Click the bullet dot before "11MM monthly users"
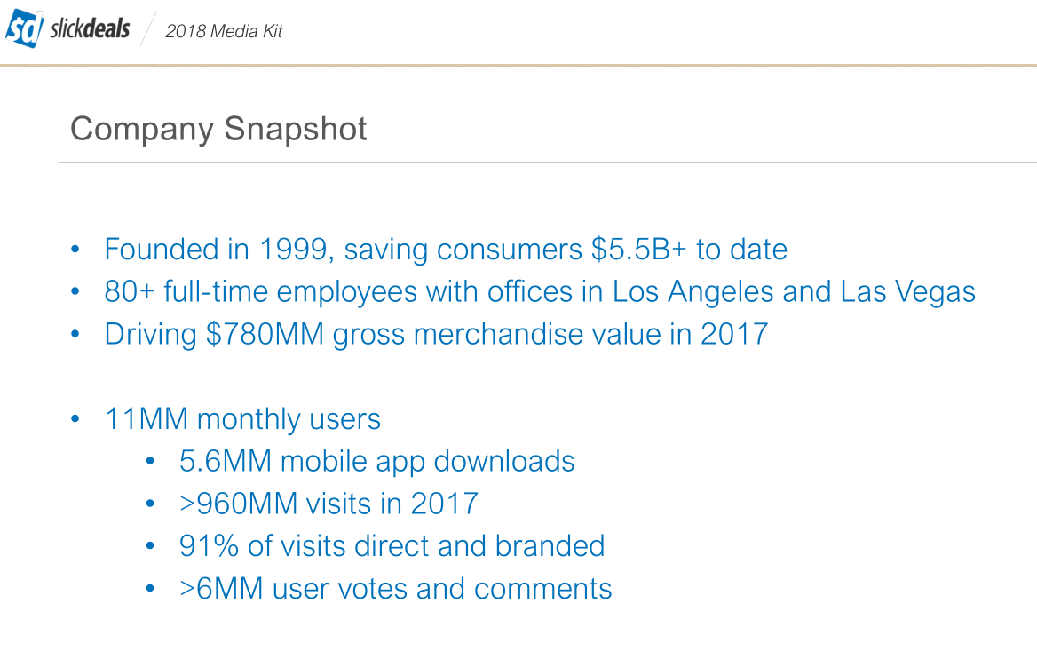1037x659 pixels. [75, 420]
